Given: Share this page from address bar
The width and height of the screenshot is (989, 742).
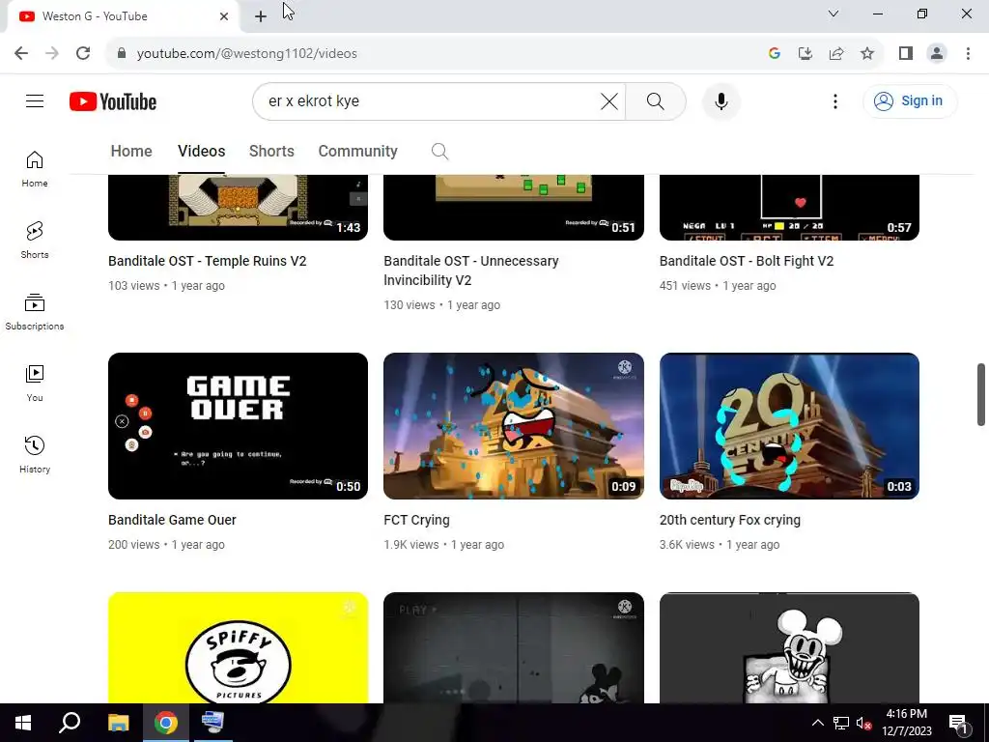Looking at the screenshot, I should click(x=836, y=54).
